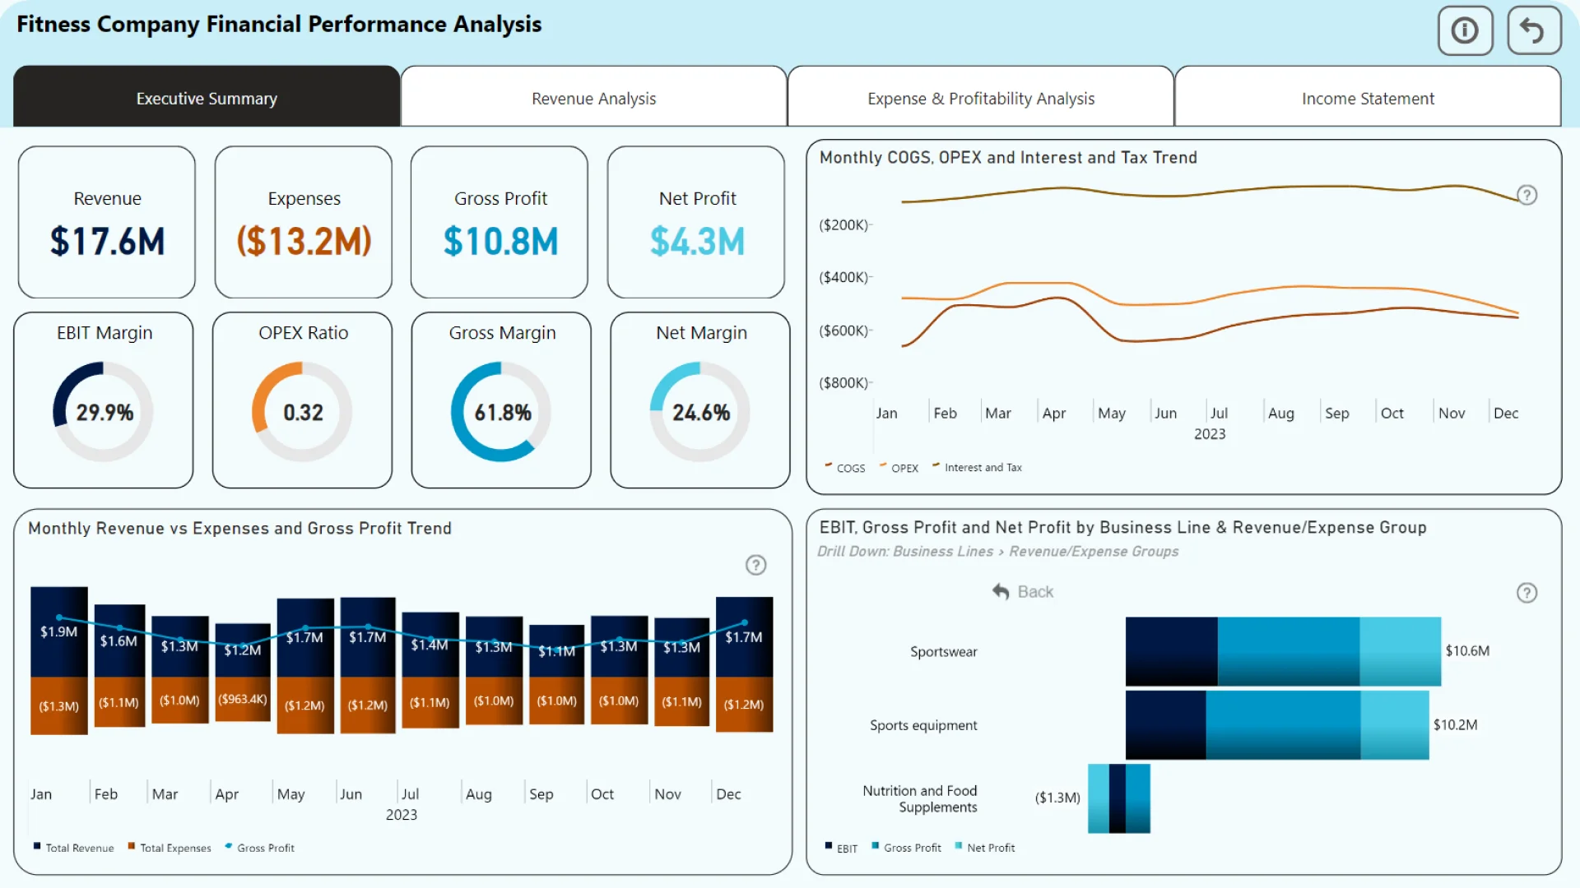Open help icon on COGS OPEX trend chart
The width and height of the screenshot is (1580, 888).
[1527, 195]
